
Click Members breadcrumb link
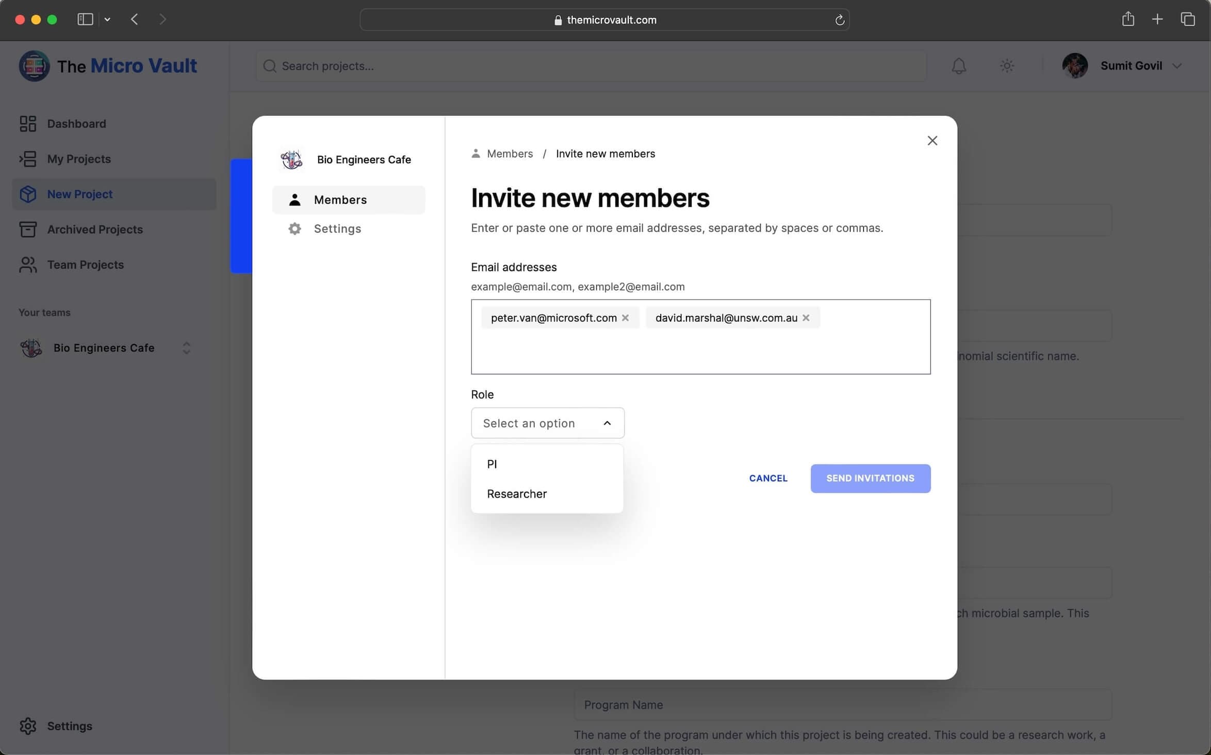[x=509, y=154]
